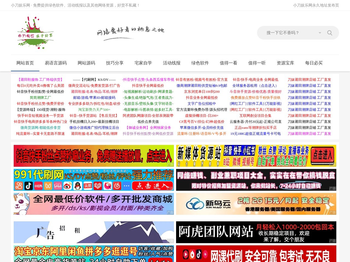This screenshot has width=350, height=262.
Task: Open 每日必买 navigation item
Action: click(314, 63)
